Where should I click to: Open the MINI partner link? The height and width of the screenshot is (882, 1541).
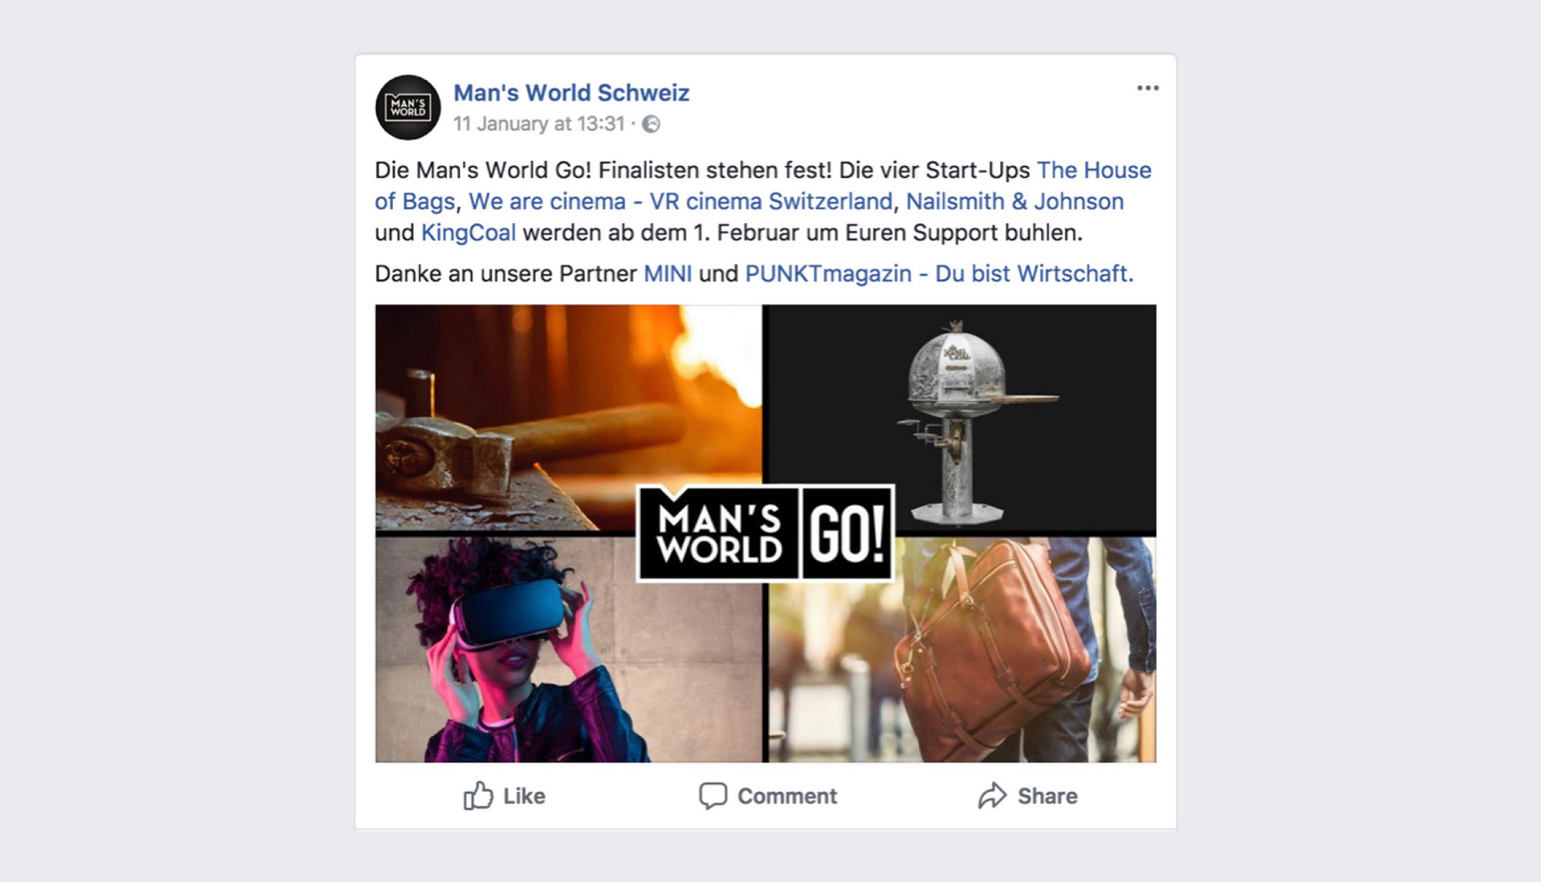[668, 273]
